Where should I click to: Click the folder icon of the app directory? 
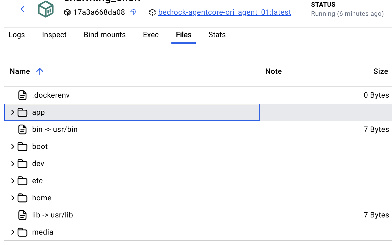(22, 112)
